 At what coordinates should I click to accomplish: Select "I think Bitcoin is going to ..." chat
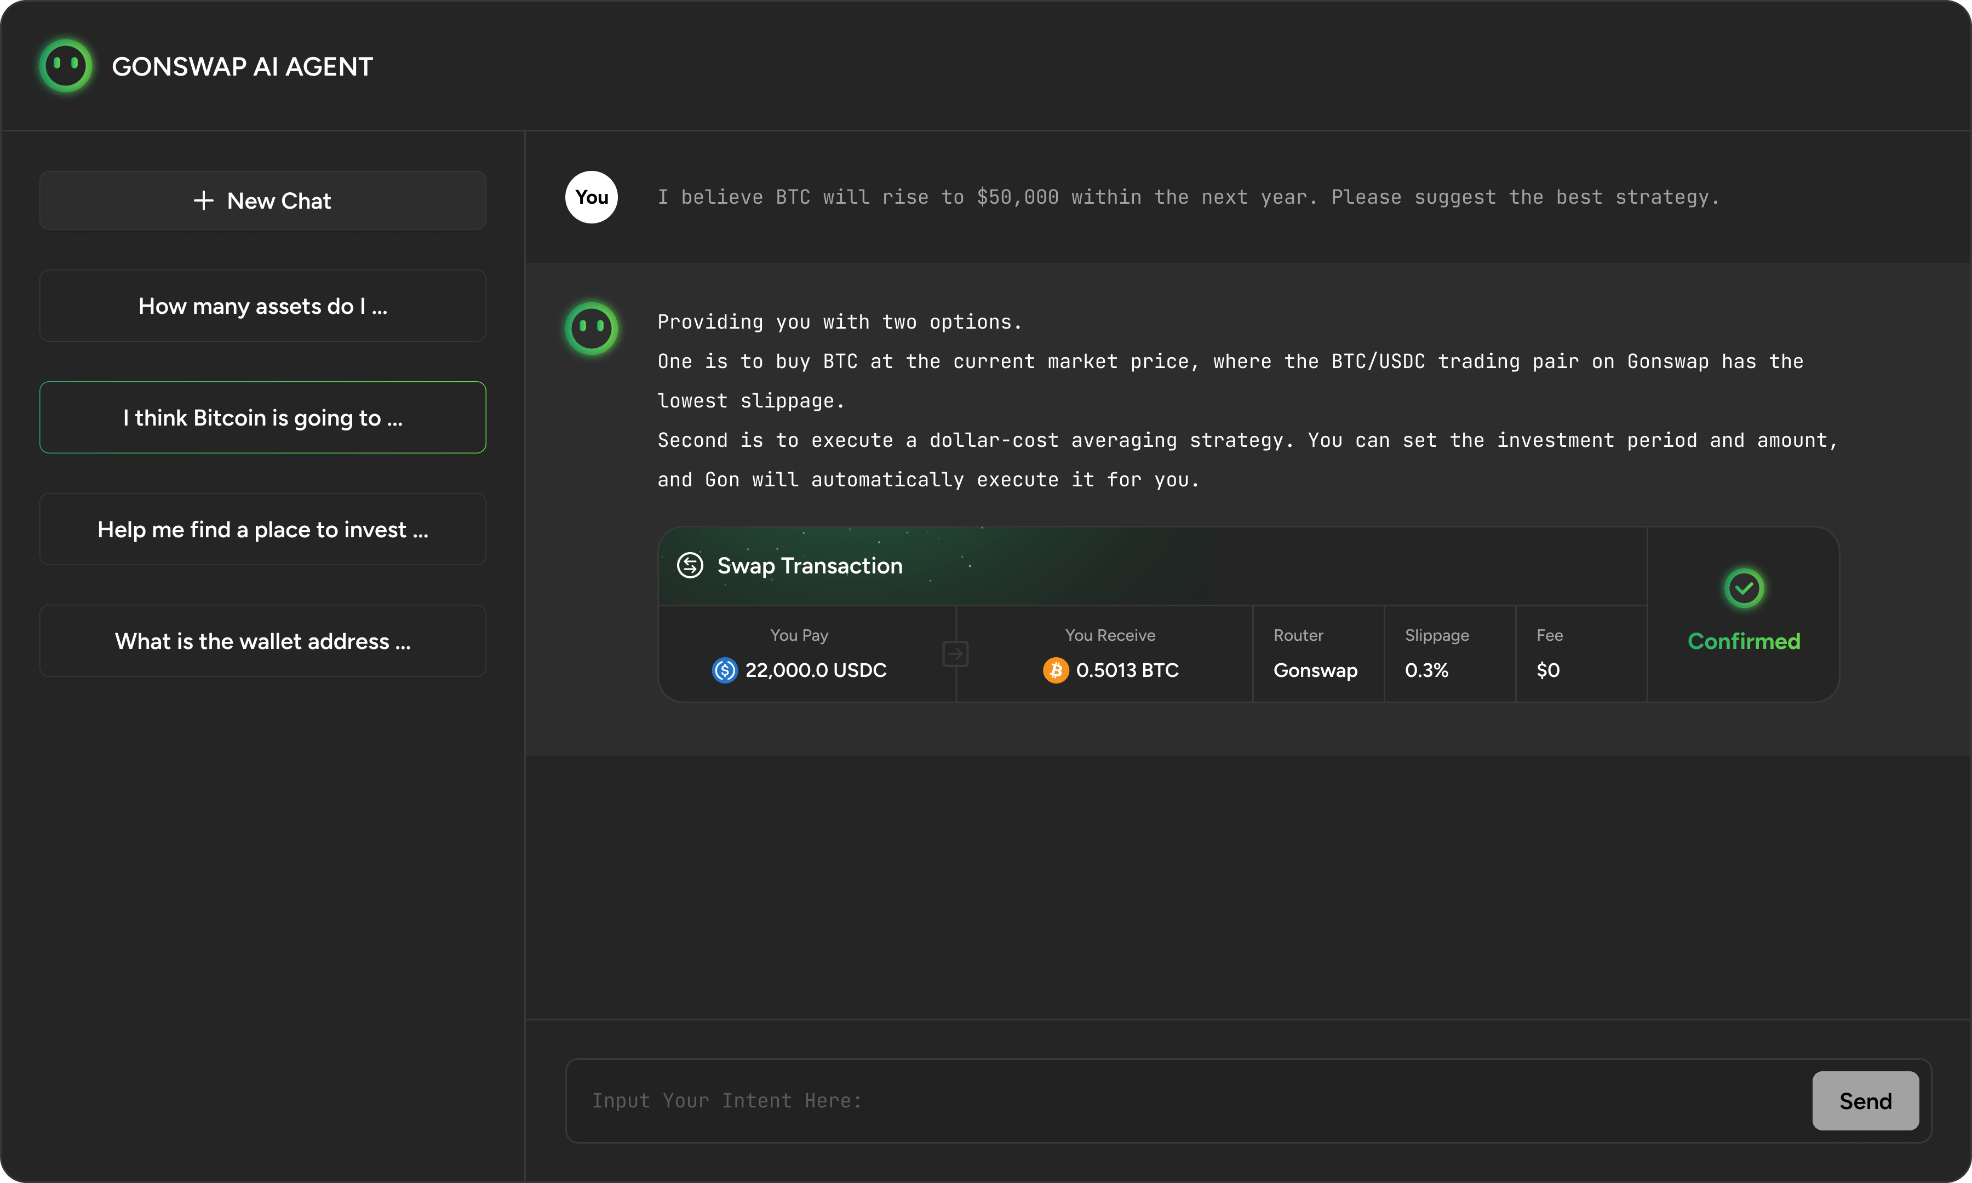[x=263, y=418]
